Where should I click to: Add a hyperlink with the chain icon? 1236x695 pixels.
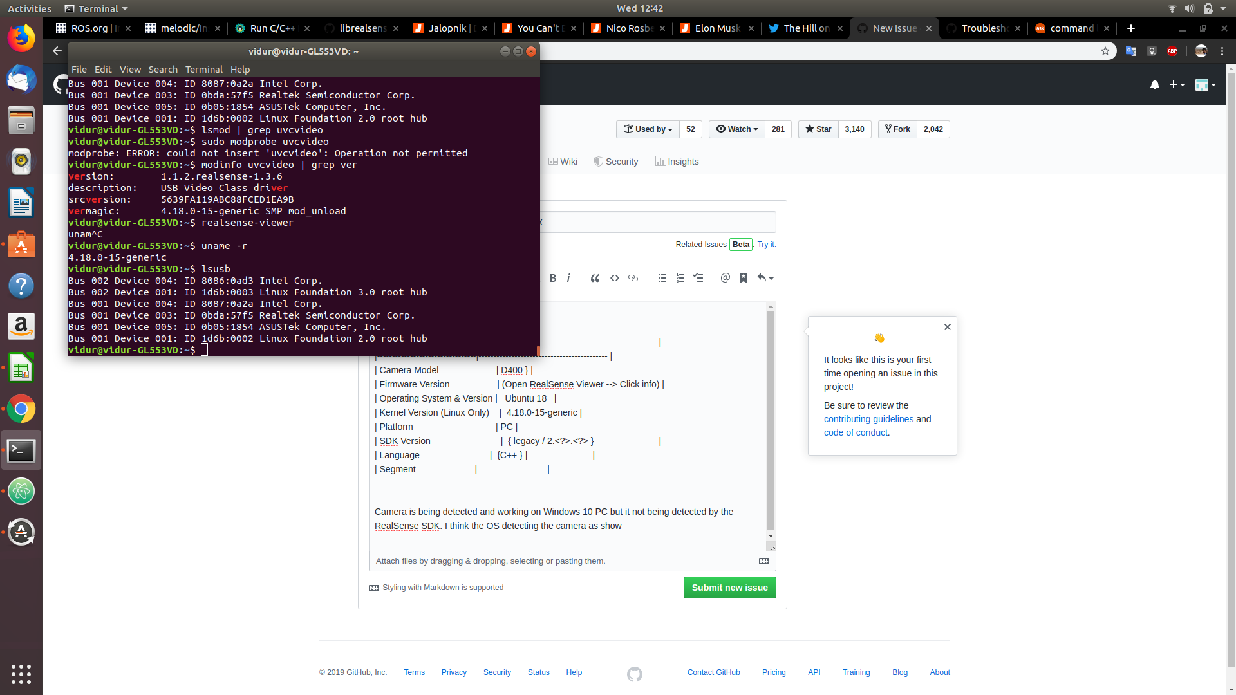coord(633,278)
